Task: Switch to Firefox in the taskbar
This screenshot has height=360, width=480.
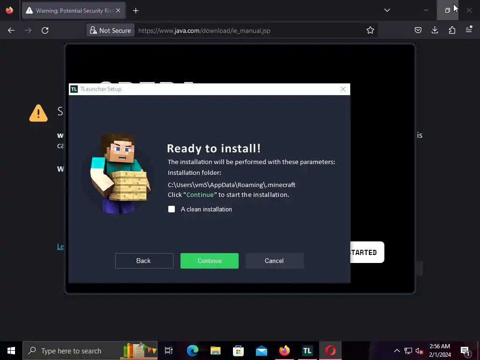Action: 285,351
